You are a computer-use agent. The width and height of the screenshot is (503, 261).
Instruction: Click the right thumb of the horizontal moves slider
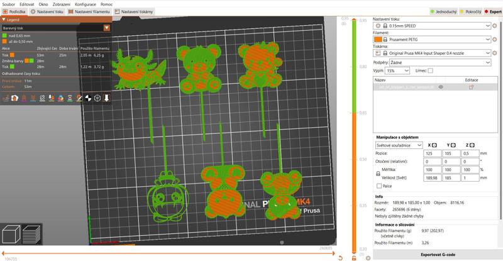pos(334,253)
